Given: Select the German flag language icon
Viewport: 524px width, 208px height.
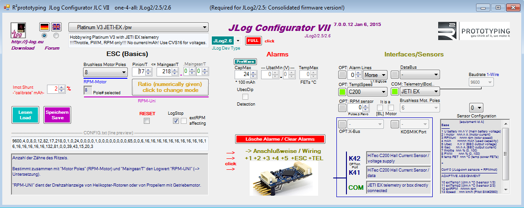Looking at the screenshot, I should click(x=44, y=27).
